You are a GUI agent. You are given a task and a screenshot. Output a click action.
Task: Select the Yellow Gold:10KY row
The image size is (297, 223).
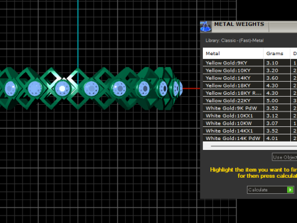(x=250, y=71)
